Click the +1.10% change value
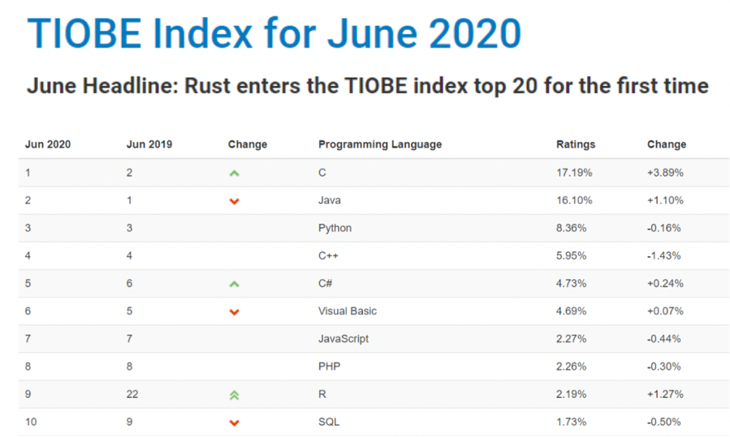730x437 pixels. pyautogui.click(x=665, y=200)
